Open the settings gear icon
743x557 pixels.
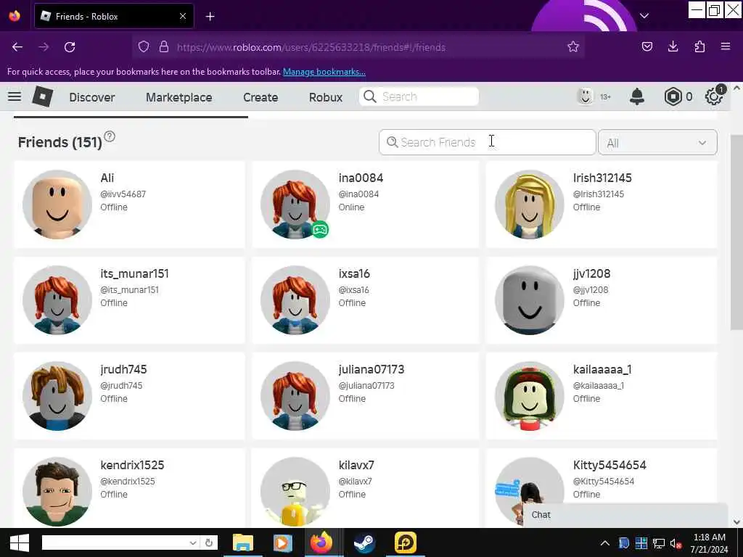click(714, 96)
